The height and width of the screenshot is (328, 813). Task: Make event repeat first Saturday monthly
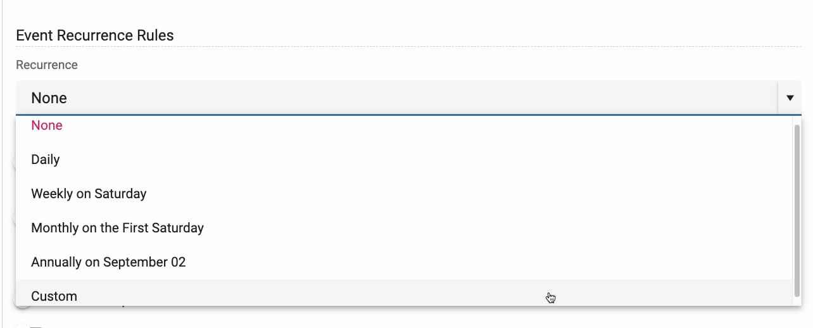(117, 228)
